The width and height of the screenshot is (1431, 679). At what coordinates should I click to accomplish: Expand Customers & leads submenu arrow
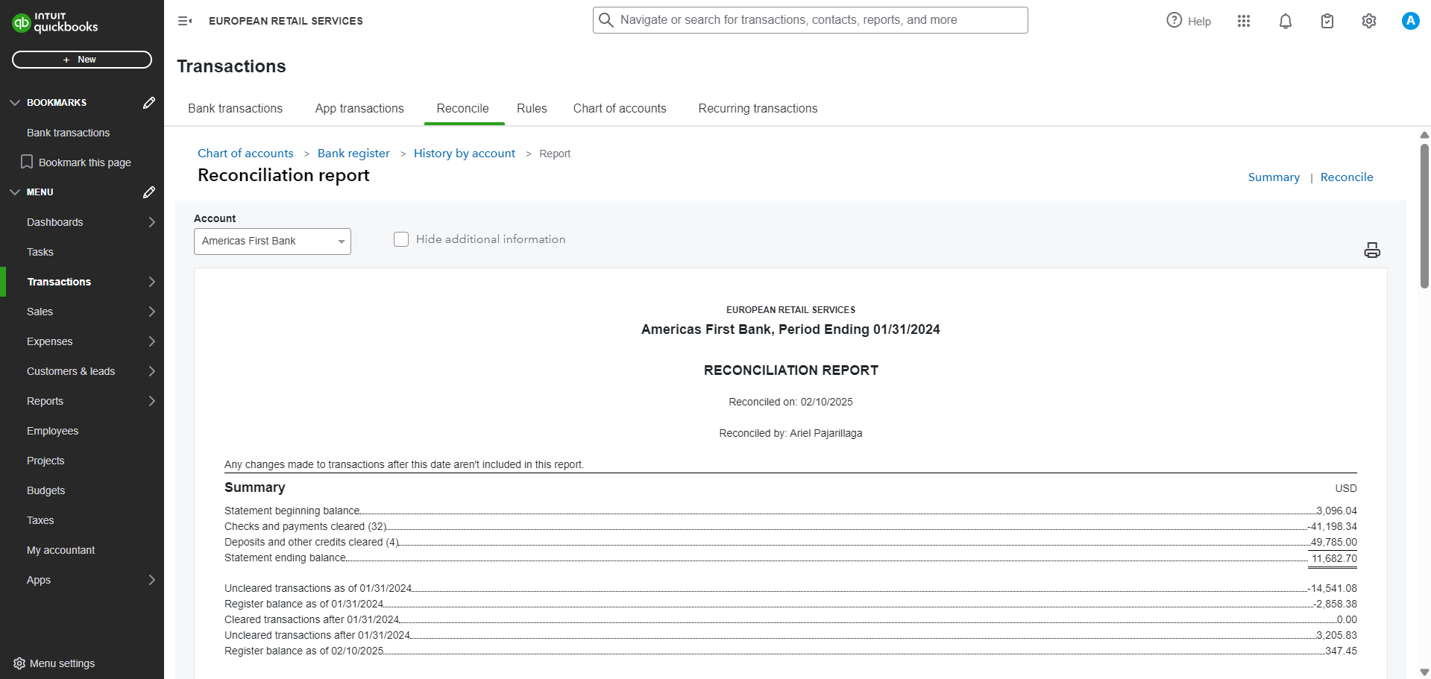tap(152, 371)
